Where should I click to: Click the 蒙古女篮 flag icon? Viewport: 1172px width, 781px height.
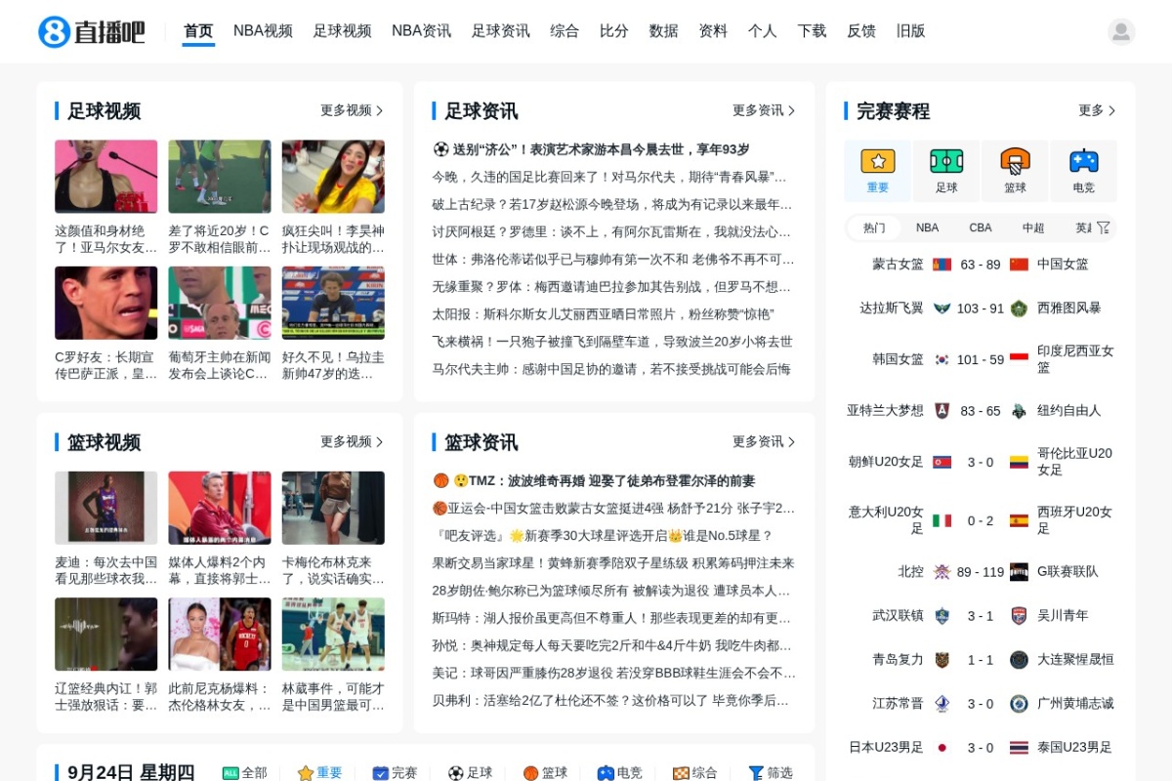[942, 265]
